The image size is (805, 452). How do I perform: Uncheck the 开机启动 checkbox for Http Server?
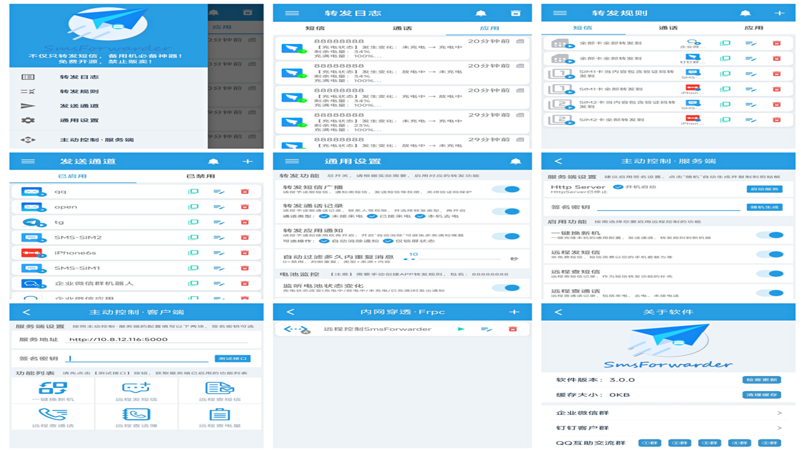[618, 187]
